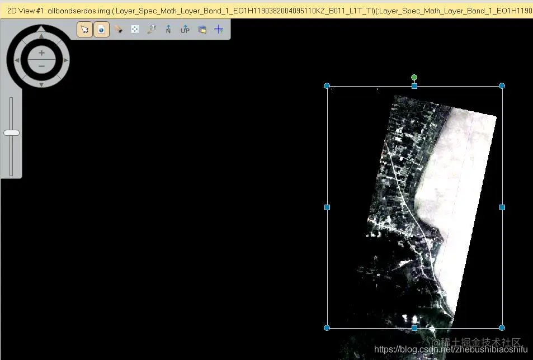Click the zoom slider handle
The height and width of the screenshot is (360, 533).
click(x=12, y=133)
